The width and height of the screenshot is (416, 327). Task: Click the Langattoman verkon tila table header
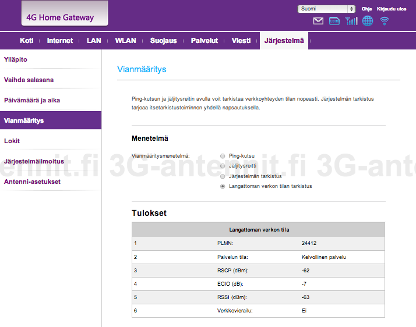(x=259, y=230)
